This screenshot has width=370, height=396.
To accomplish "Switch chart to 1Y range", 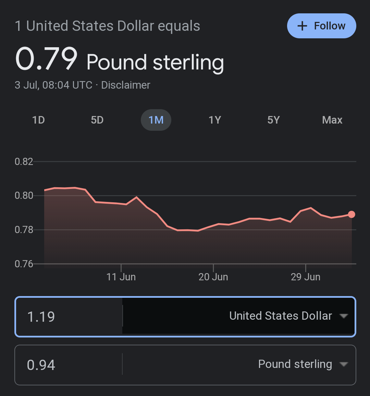I will tap(215, 120).
